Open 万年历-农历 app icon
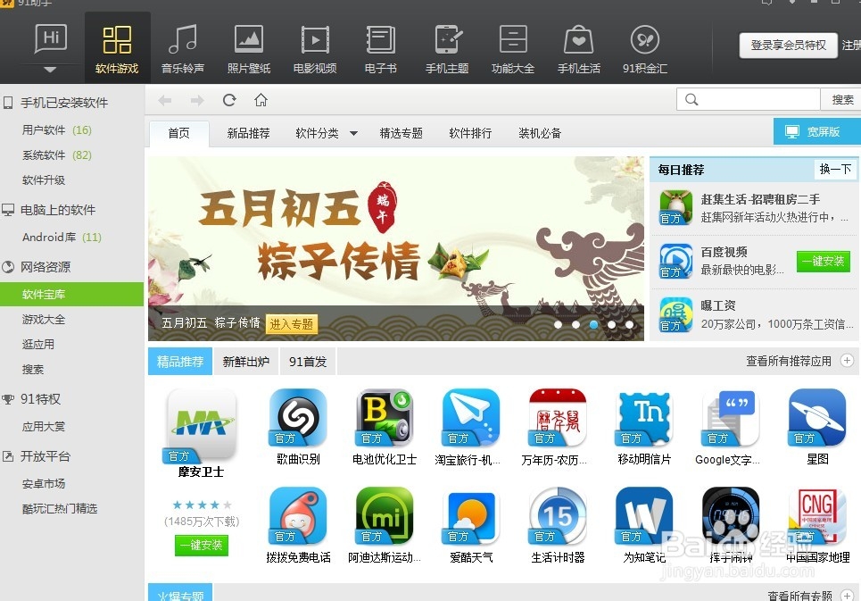Screen dimensions: 861x601 [558, 417]
